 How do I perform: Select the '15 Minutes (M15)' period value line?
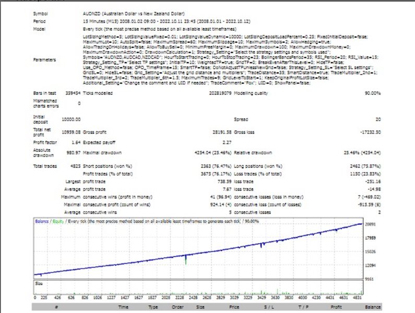[x=167, y=21]
